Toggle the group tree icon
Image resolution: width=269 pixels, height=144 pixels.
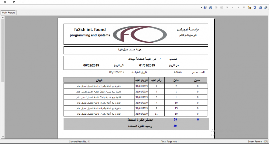coord(249,8)
